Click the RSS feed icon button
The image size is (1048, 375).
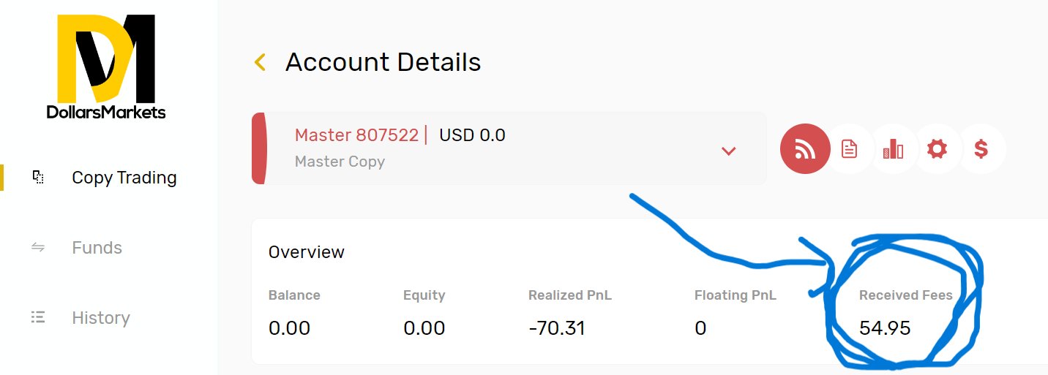pyautogui.click(x=805, y=149)
